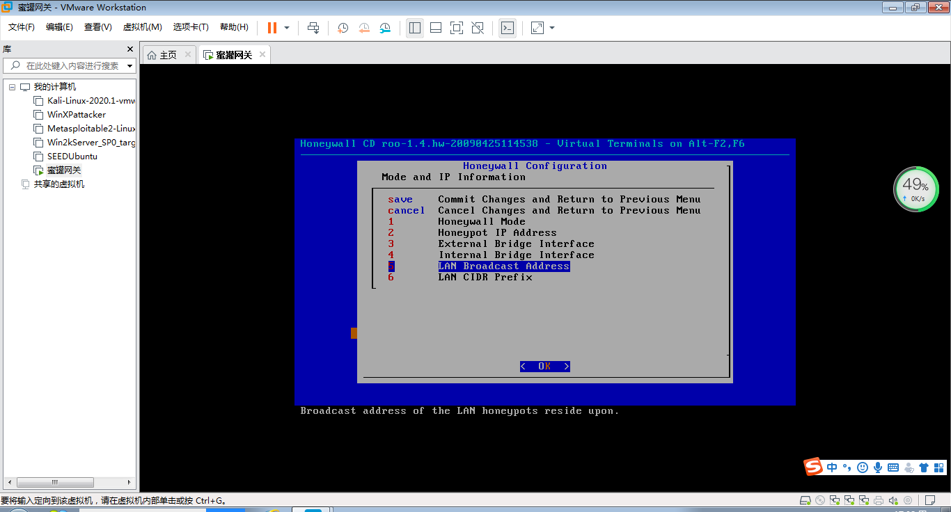This screenshot has width=951, height=512.
Task: Open the snapshot manager
Action: pyautogui.click(x=385, y=28)
